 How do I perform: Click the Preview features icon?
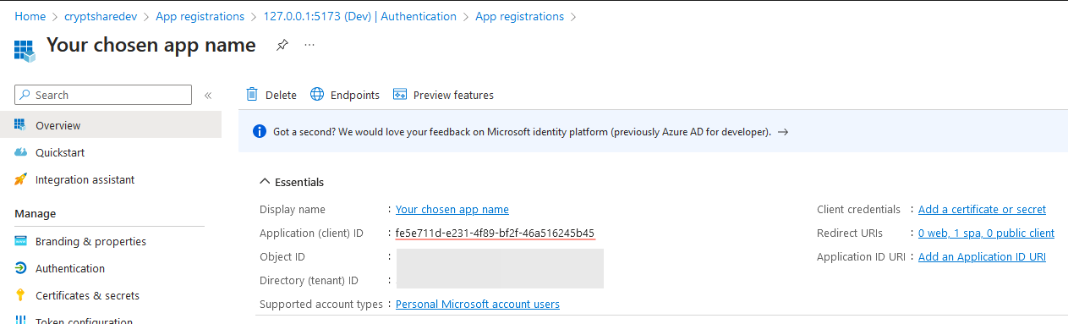tap(400, 95)
